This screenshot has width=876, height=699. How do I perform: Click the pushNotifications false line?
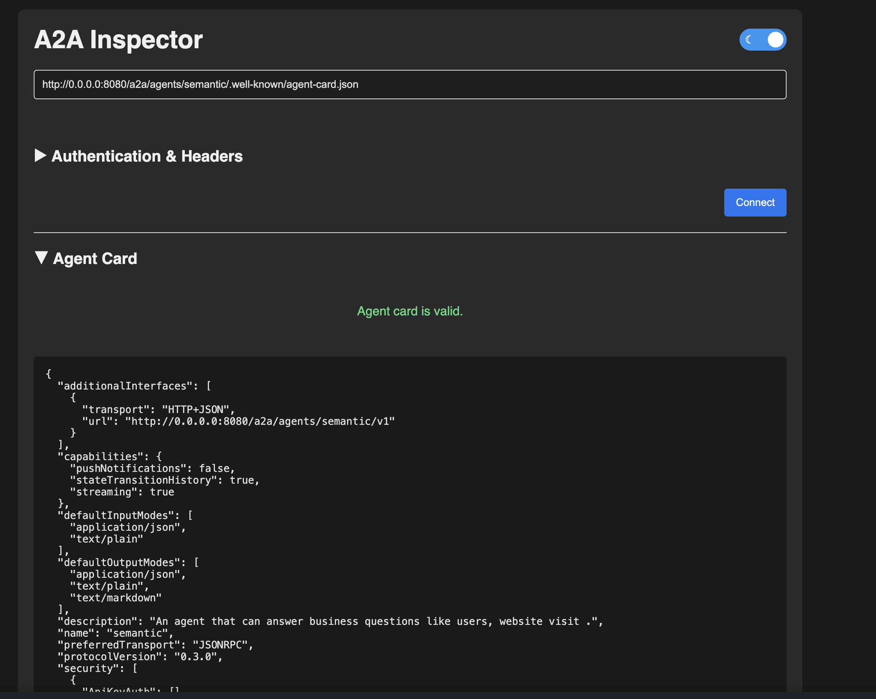coord(153,469)
